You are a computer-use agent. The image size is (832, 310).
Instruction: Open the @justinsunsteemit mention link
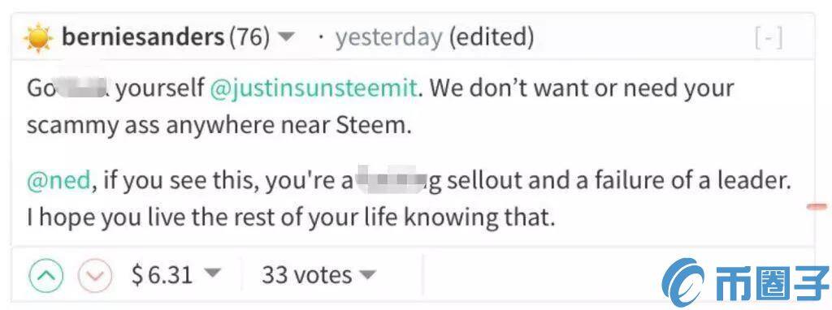[x=314, y=88]
